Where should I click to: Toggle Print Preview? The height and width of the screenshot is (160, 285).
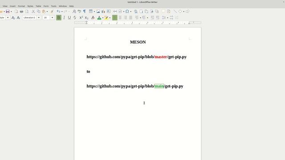tap(27, 12)
